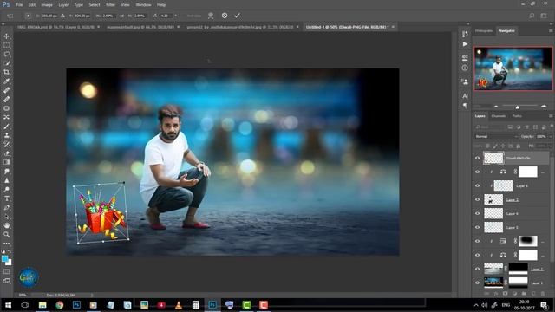This screenshot has height=312, width=555.
Task: Open the Actions panel play icon
Action: [x=465, y=44]
